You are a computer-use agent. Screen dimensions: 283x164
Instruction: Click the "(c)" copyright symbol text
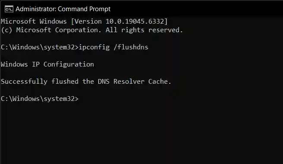pyautogui.click(x=6, y=30)
